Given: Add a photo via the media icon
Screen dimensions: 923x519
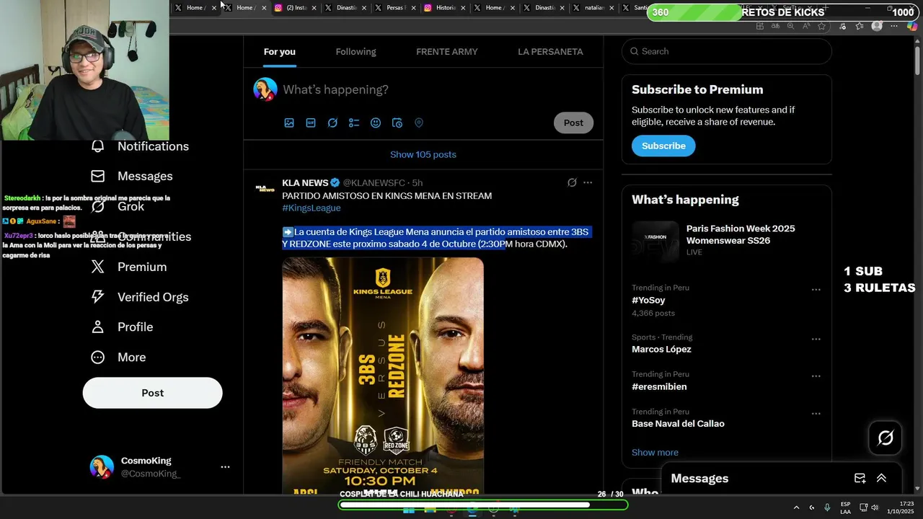Looking at the screenshot, I should pyautogui.click(x=289, y=123).
